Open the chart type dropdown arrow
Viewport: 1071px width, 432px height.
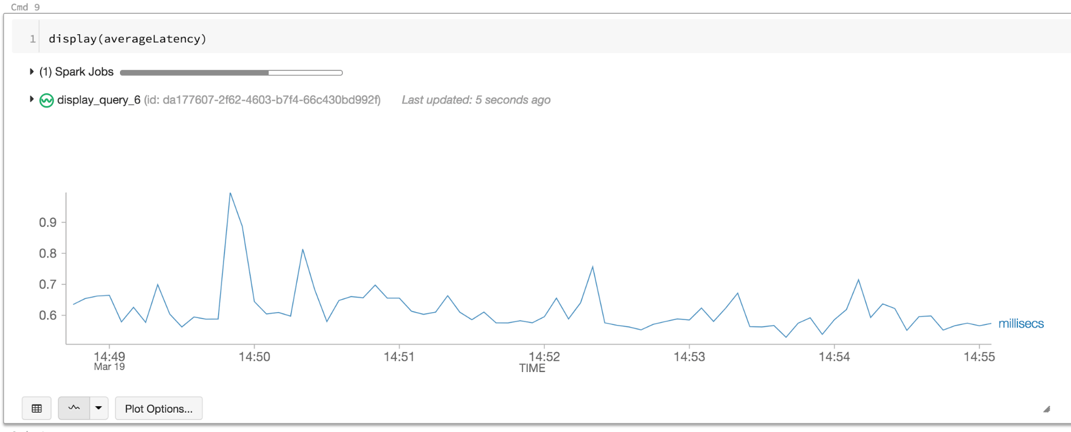tap(99, 408)
